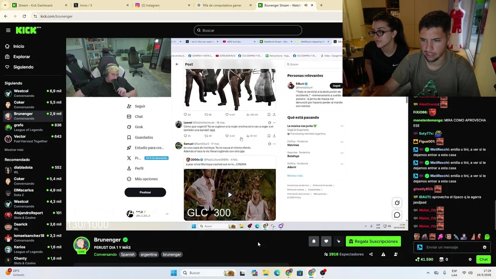Switch to the Stream - Kick Dashboard tab
Viewport: 496px width, 279px height.
pyautogui.click(x=39, y=5)
